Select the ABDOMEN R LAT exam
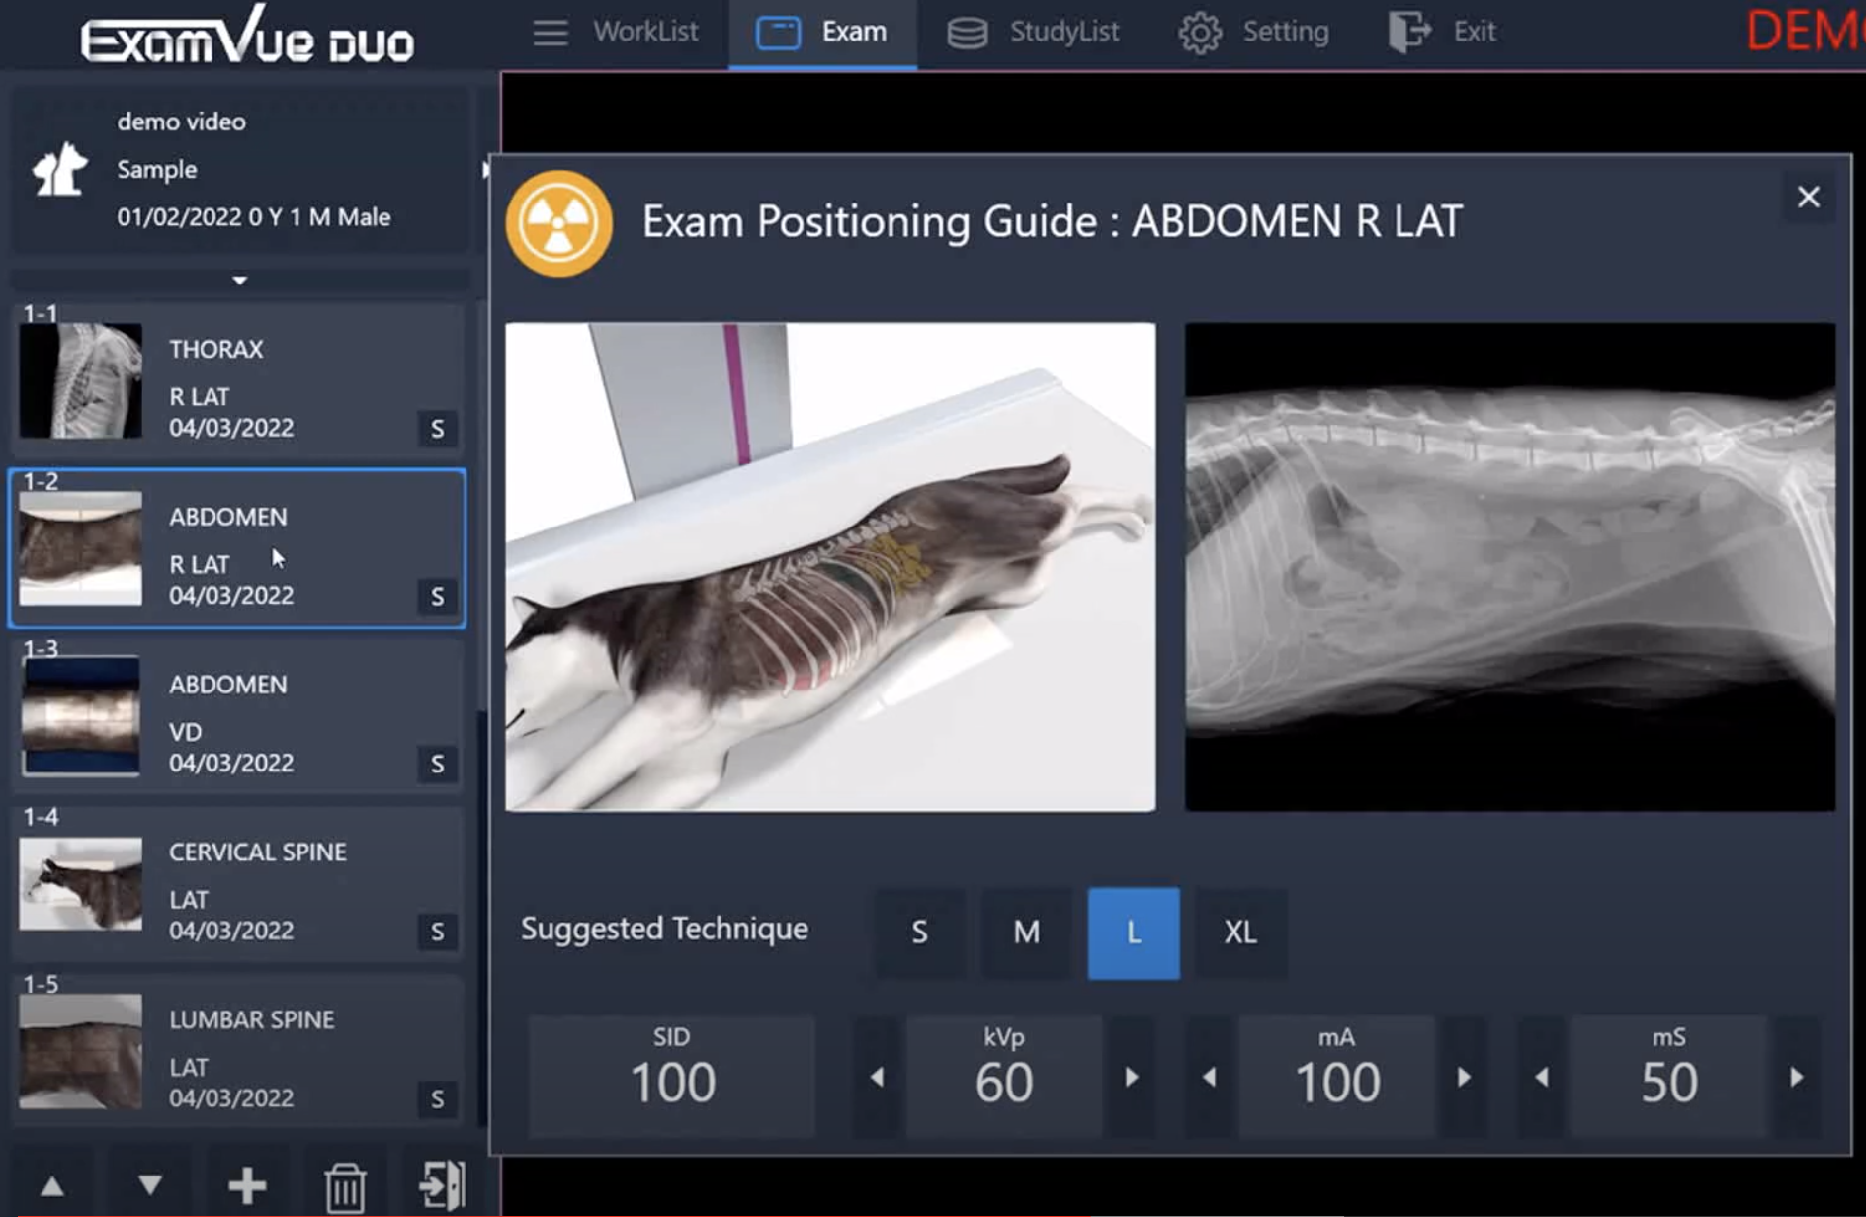The width and height of the screenshot is (1866, 1217). pyautogui.click(x=237, y=549)
